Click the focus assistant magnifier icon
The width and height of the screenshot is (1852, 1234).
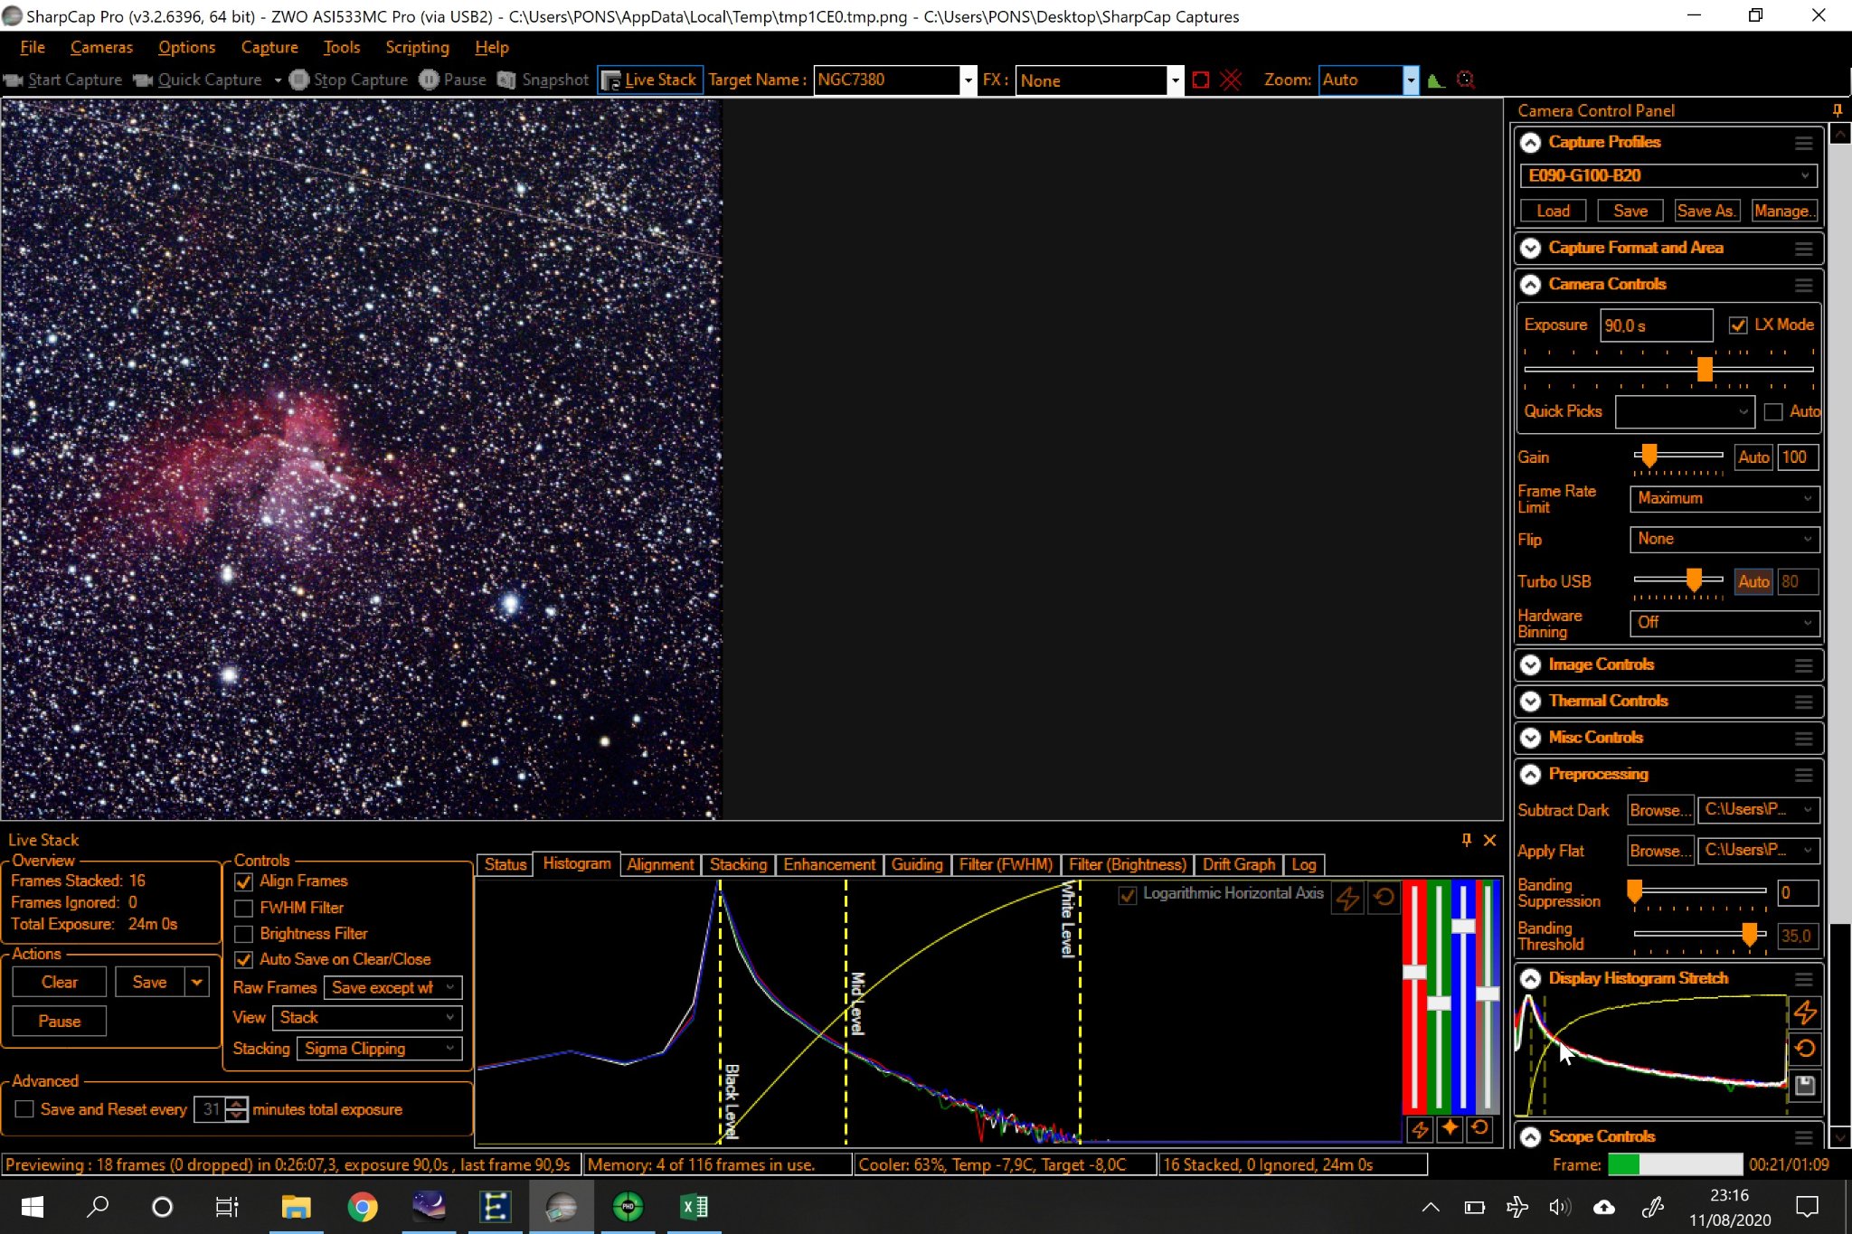(x=1466, y=80)
